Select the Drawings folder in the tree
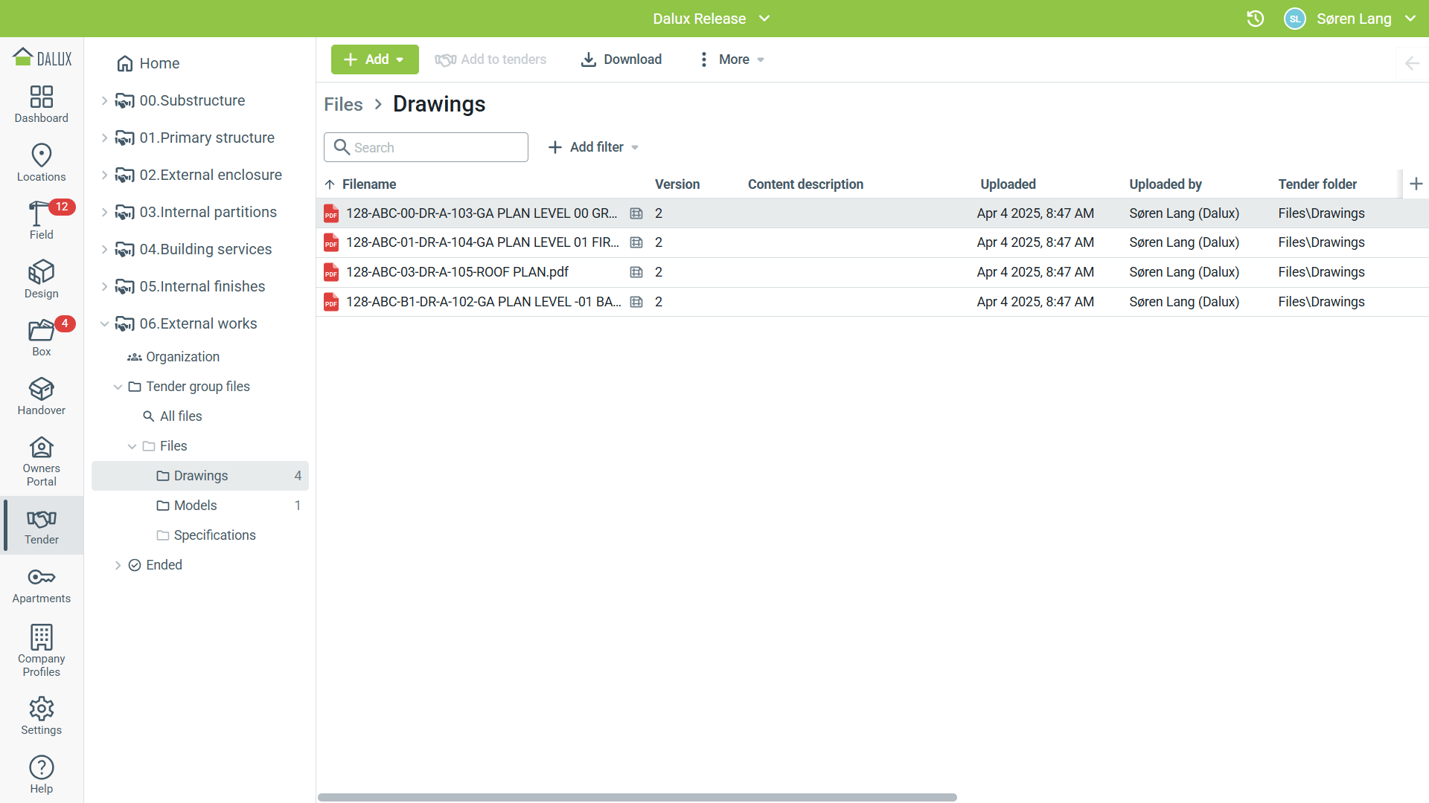Image resolution: width=1429 pixels, height=803 pixels. (199, 476)
